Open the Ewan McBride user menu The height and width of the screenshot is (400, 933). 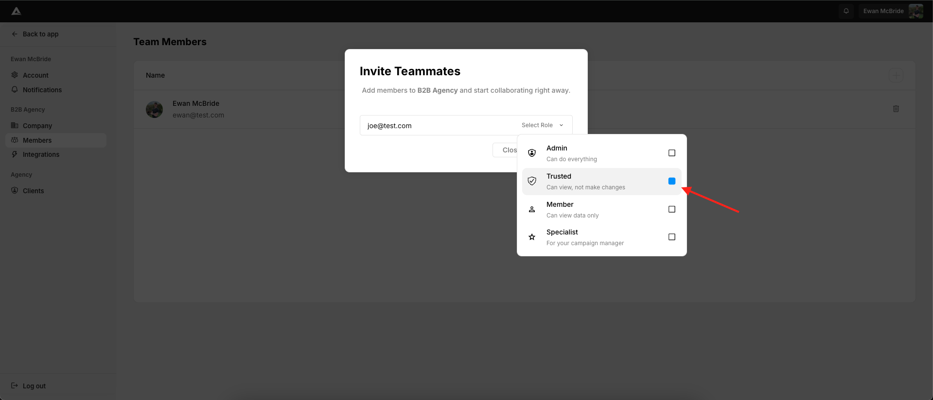[892, 11]
